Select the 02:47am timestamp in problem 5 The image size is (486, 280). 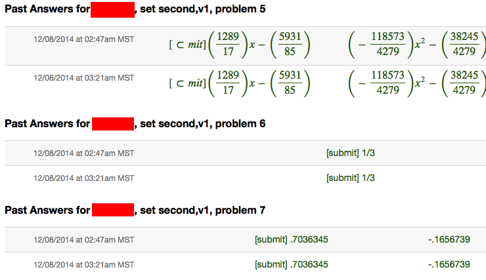coord(83,39)
